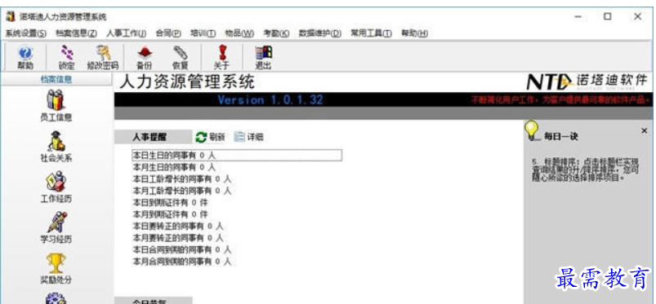Image resolution: width=656 pixels, height=304 pixels.
Task: Click the 退出 exit toolbar icon
Action: [x=263, y=58]
